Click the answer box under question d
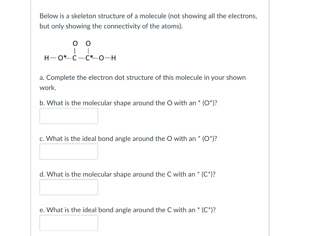The height and width of the screenshot is (236, 330). pyautogui.click(x=69, y=187)
